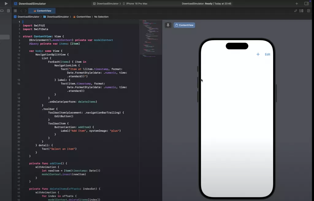Run the DownloadSimulator app
Screen dimensions: 314x201
coord(6,3)
